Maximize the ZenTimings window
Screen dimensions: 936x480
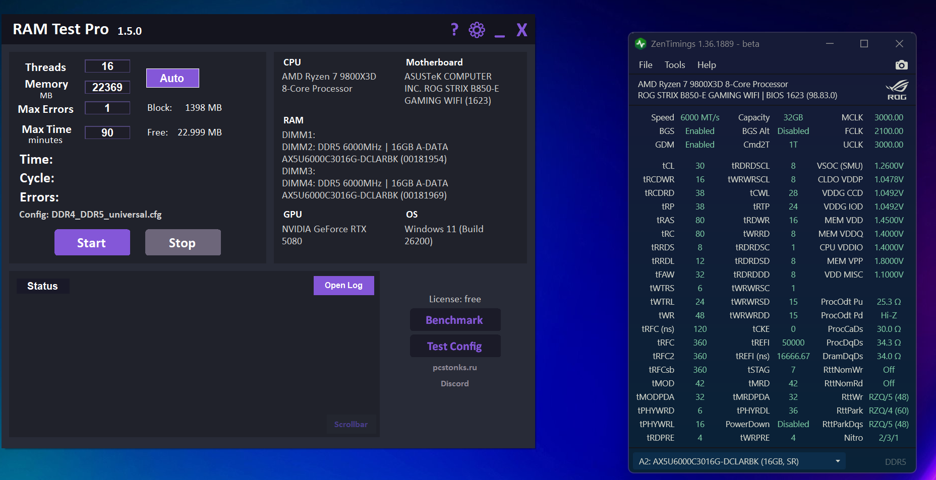864,44
